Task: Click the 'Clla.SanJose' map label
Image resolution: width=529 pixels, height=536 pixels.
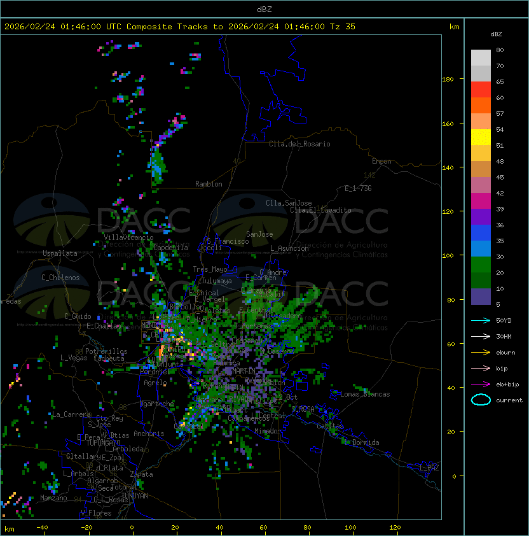Action: tap(289, 203)
